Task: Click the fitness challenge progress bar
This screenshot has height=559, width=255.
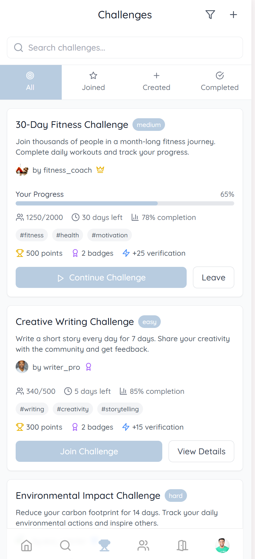Action: (125, 203)
